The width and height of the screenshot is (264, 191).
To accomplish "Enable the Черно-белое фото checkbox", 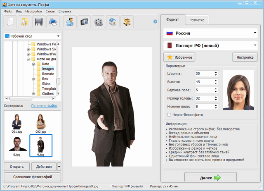I will [x=169, y=115].
